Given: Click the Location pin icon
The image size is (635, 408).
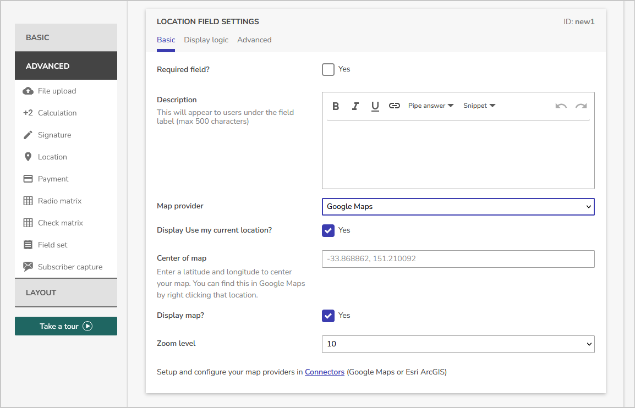Looking at the screenshot, I should pos(28,157).
